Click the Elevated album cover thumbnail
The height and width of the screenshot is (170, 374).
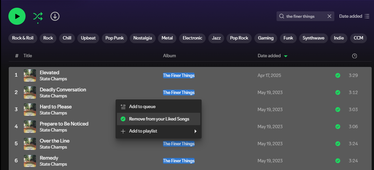(x=30, y=75)
